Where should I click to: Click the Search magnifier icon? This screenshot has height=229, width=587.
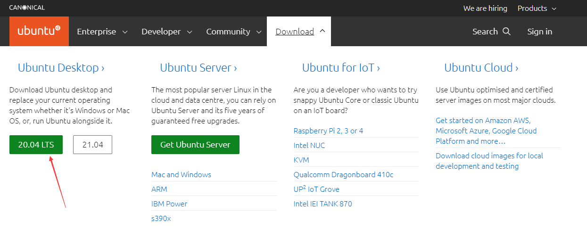(x=507, y=32)
